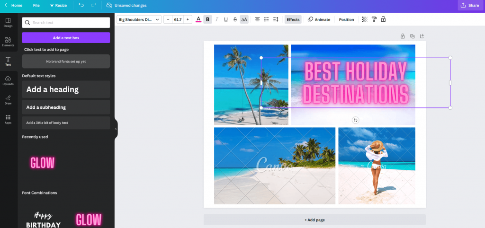
Task: Click the text box left side resize handle
Action: 261,83
